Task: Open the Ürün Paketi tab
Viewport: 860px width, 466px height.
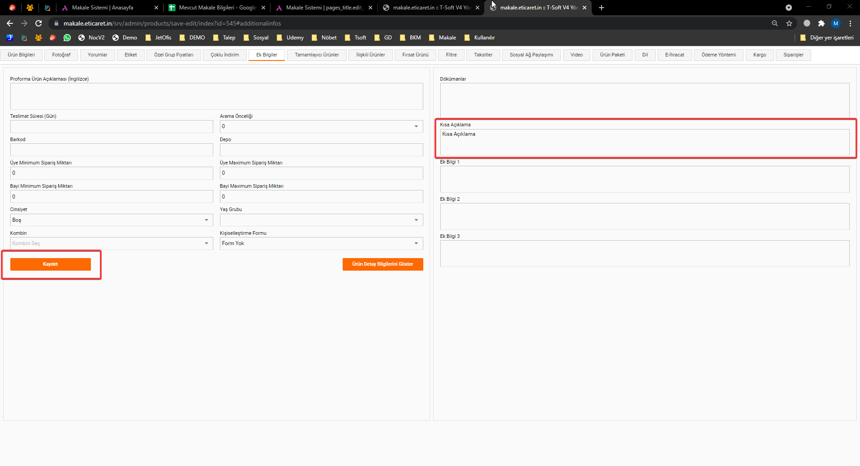Action: (612, 55)
